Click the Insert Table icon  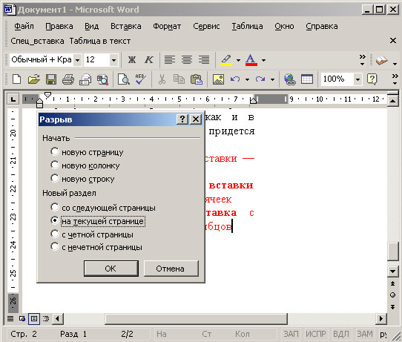307,79
